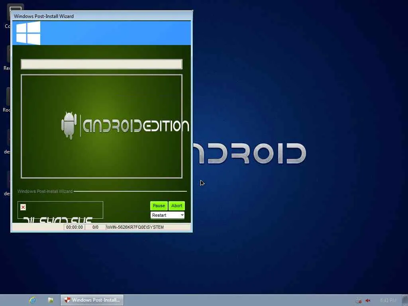Open the Restart action dropdown
This screenshot has height=306, width=408.
click(167, 215)
